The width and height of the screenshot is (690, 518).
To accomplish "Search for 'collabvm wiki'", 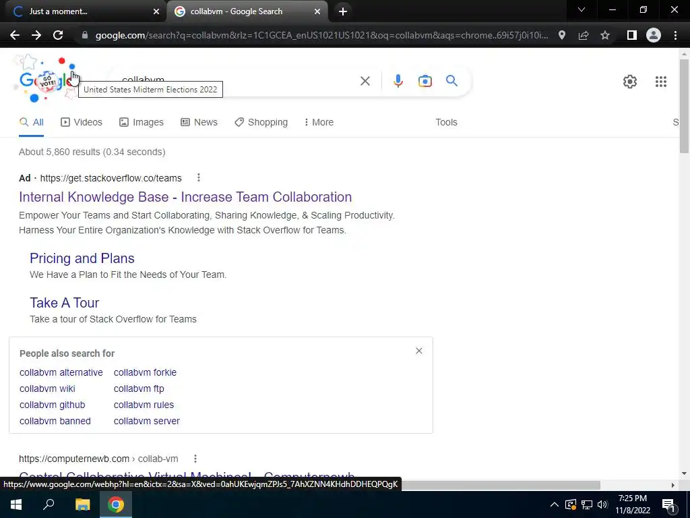I will pos(47,388).
